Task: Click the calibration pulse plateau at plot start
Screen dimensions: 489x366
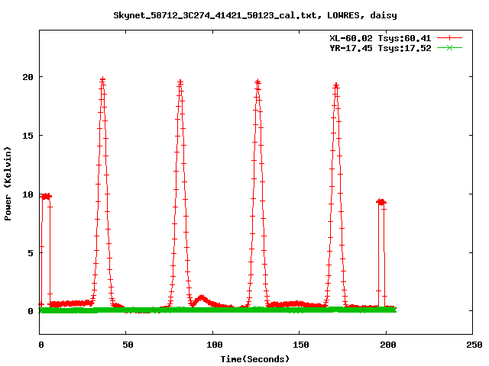Action: tap(46, 196)
